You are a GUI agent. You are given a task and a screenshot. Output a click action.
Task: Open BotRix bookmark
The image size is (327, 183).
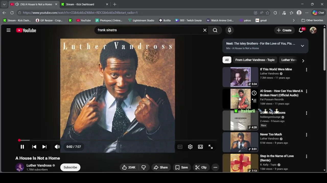coord(165,20)
